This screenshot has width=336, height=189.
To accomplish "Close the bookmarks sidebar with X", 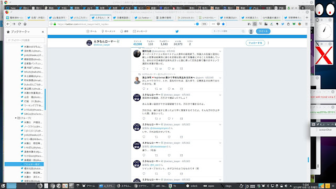I will coord(43,31).
